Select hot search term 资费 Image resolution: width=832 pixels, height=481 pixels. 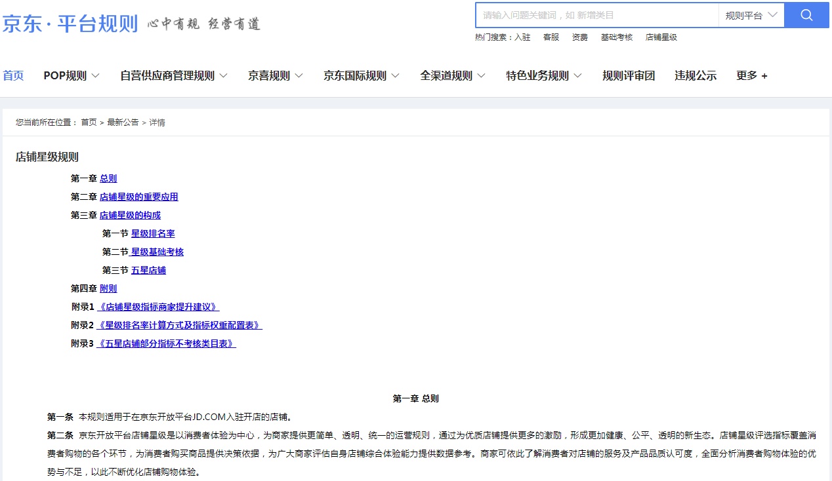(x=580, y=37)
